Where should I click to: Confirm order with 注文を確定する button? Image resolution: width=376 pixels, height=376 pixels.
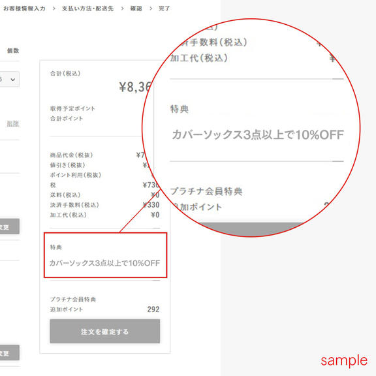(x=105, y=331)
